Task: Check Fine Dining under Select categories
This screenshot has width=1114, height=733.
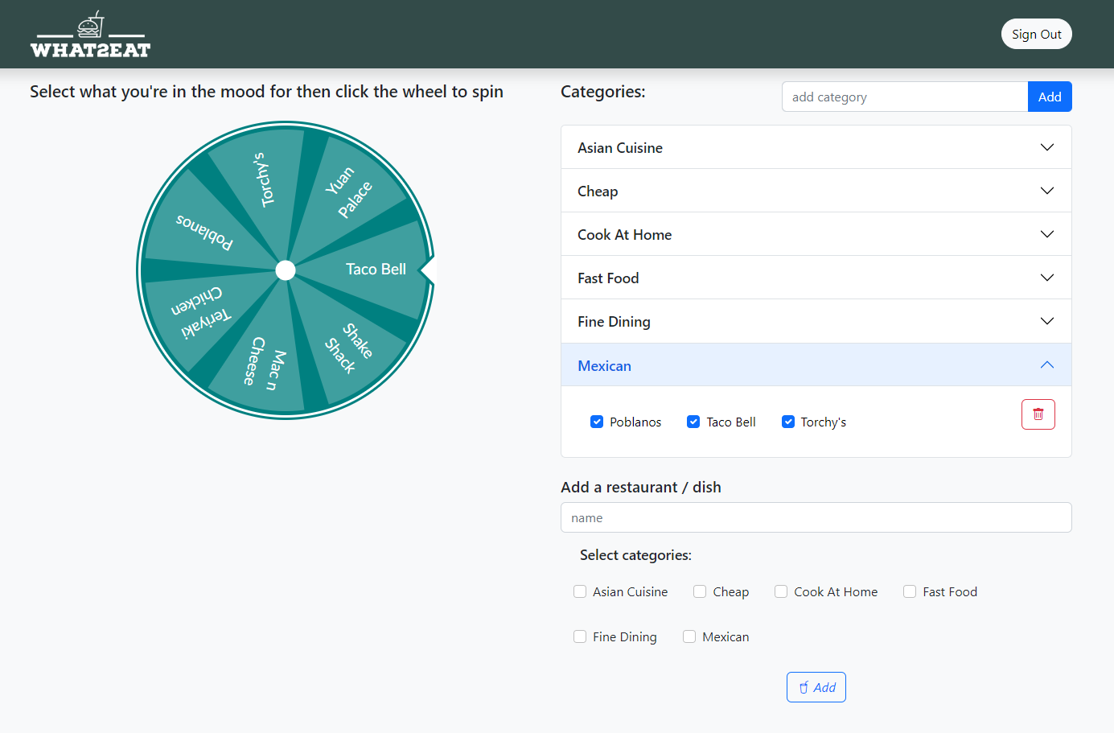Action: point(580,636)
